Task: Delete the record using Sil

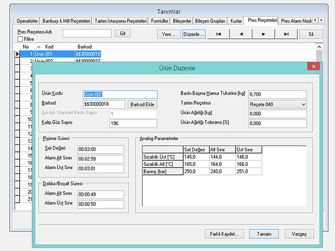Action: click(311, 34)
